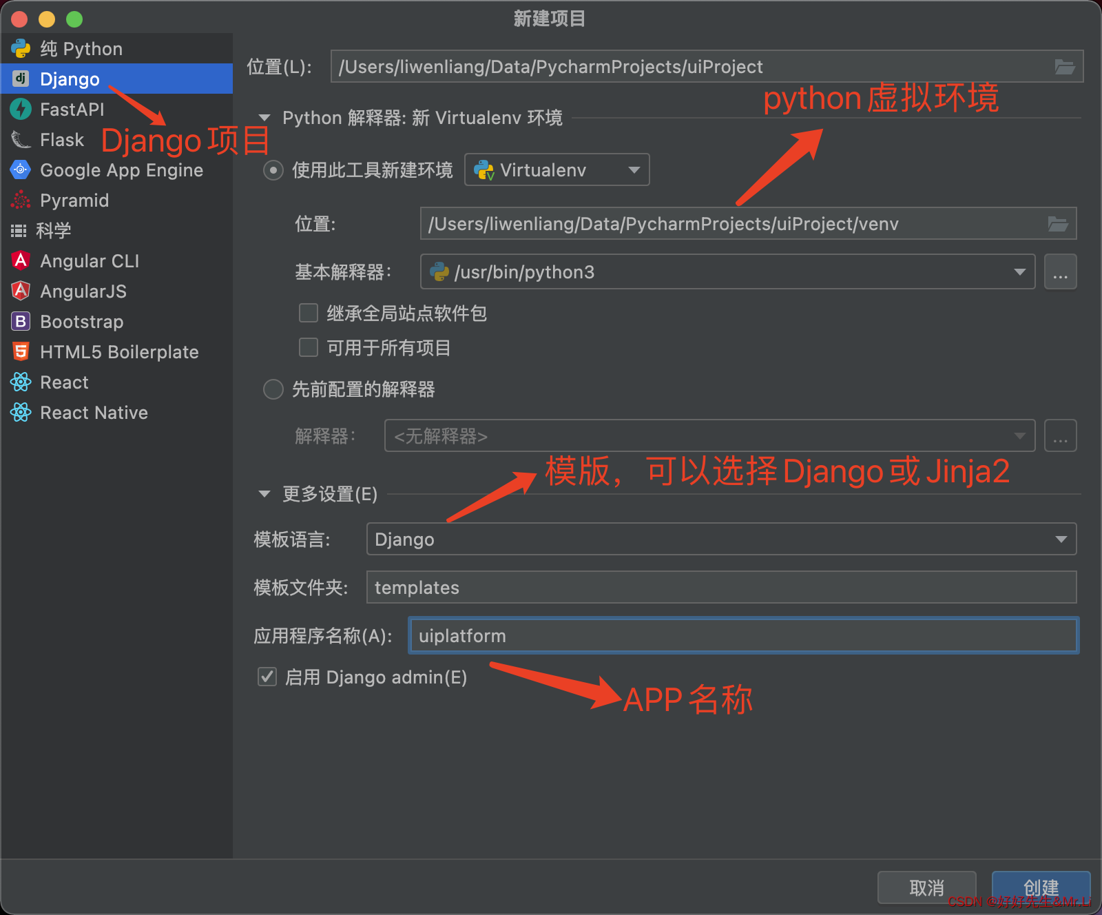Click ellipsis button beside <无解释器> field
Viewport: 1102px width, 915px height.
point(1061,436)
